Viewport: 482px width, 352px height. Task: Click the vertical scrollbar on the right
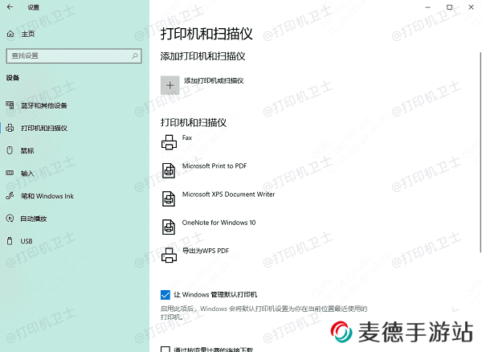pyautogui.click(x=480, y=152)
